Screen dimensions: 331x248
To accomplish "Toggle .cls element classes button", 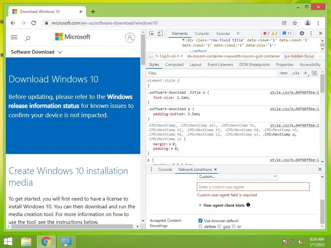I will pyautogui.click(x=295, y=73).
